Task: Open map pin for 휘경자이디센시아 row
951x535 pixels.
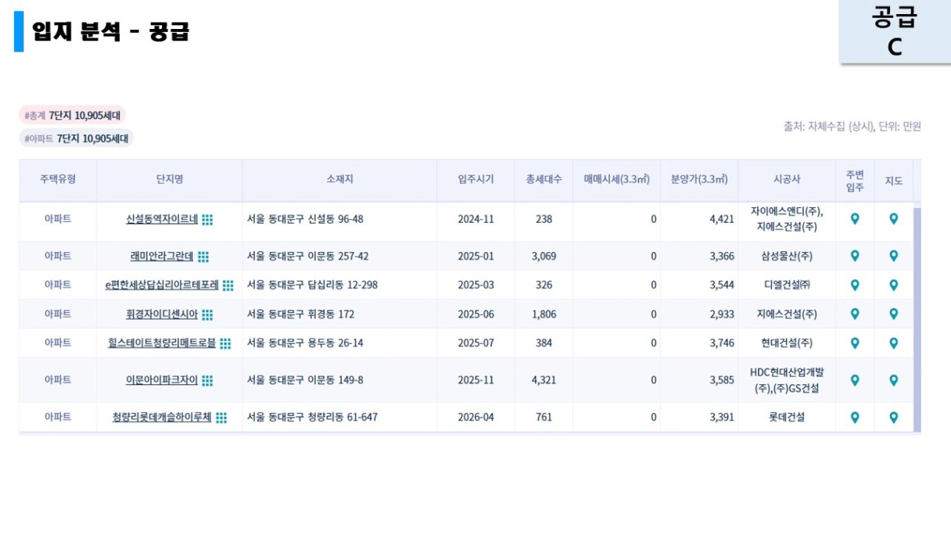Action: coord(894,314)
